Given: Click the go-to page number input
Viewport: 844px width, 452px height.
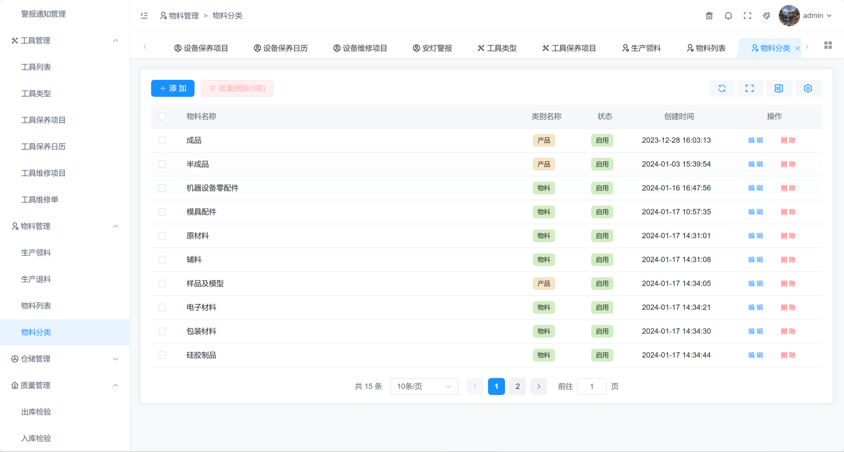Looking at the screenshot, I should (x=591, y=386).
